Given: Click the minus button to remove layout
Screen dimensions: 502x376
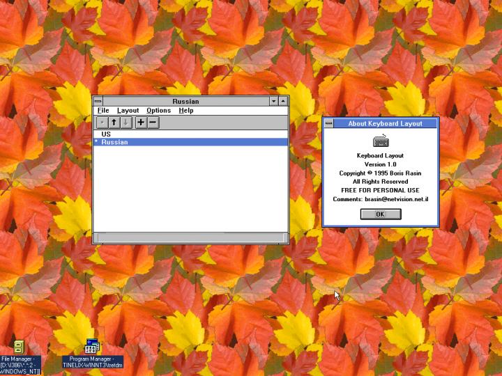Looking at the screenshot, I should 153,123.
